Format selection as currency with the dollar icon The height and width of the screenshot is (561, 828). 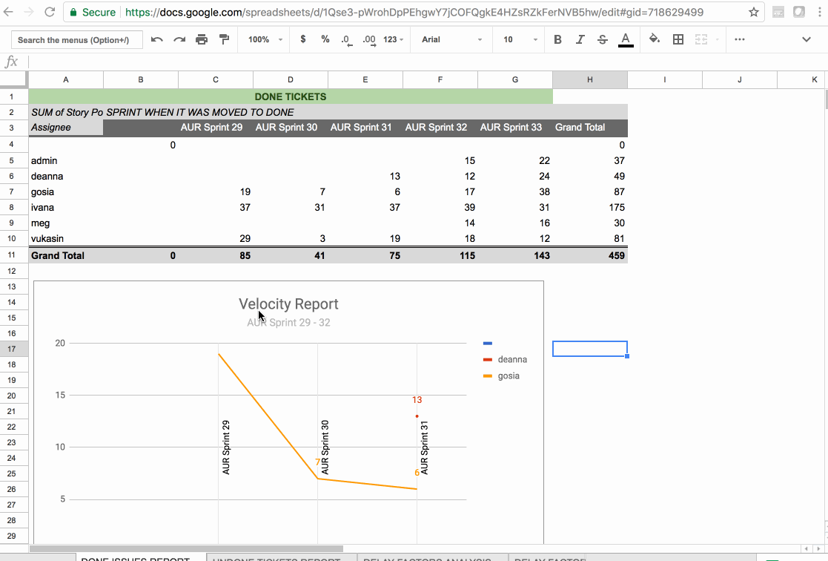point(302,39)
